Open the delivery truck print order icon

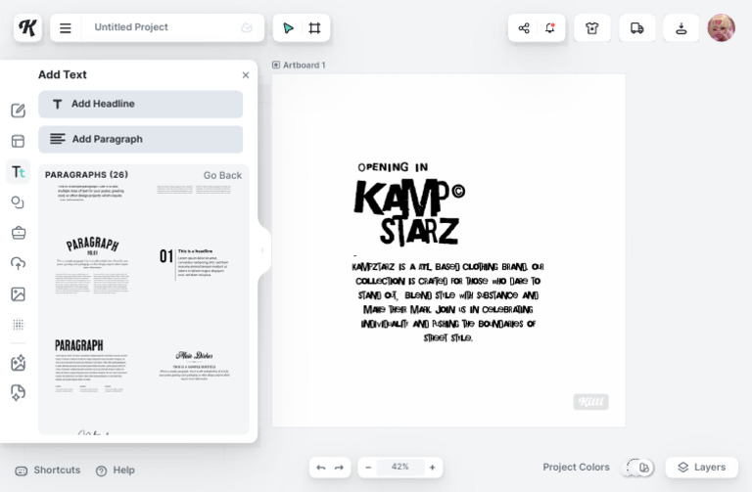point(636,28)
